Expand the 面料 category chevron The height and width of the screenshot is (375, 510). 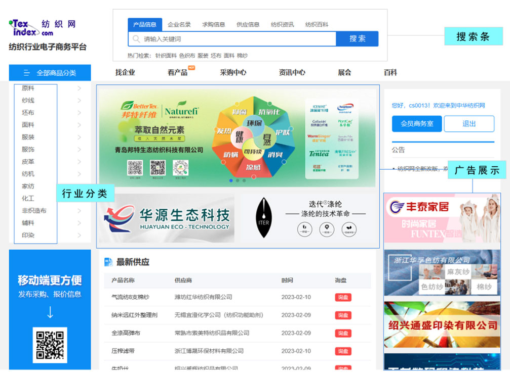point(80,125)
